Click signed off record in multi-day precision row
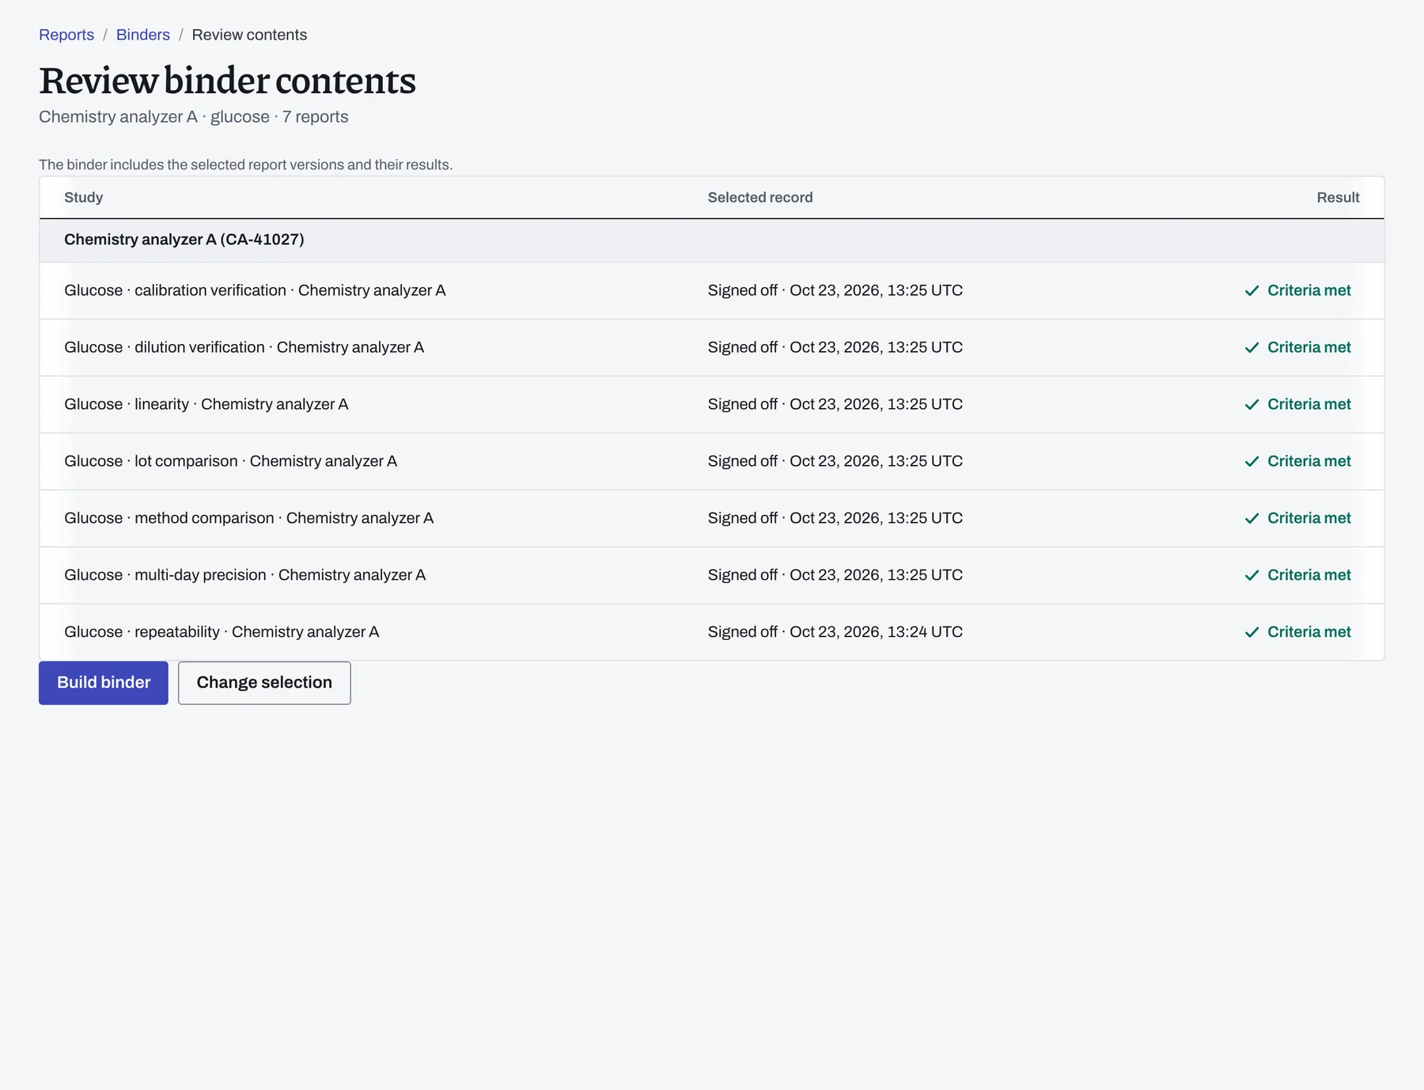The height and width of the screenshot is (1090, 1424). click(835, 575)
